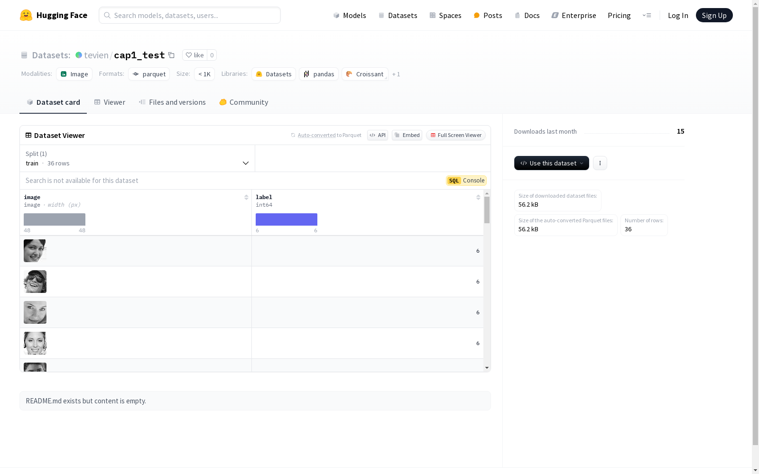Open the second row thumbnail with sunglasses
The height and width of the screenshot is (474, 759).
tap(35, 282)
